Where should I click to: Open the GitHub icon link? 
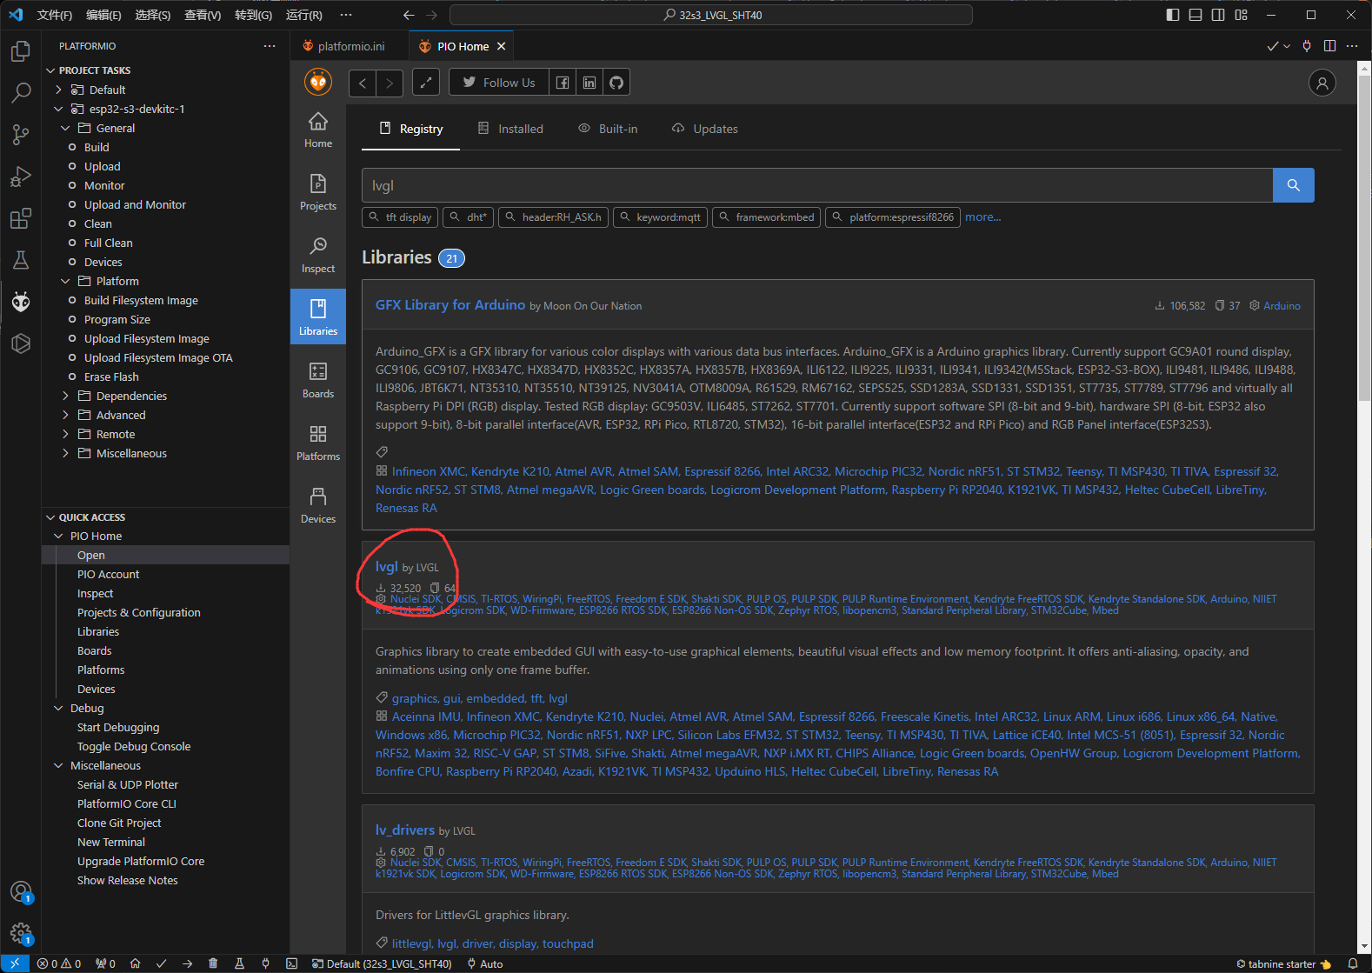coord(616,83)
